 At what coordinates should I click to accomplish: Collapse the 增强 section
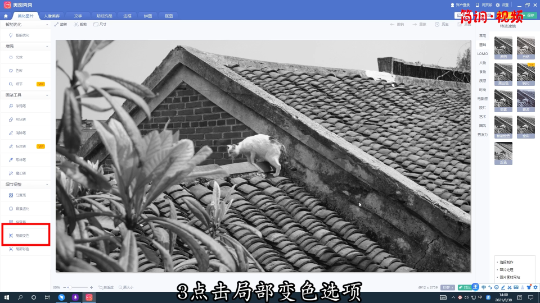(47, 46)
